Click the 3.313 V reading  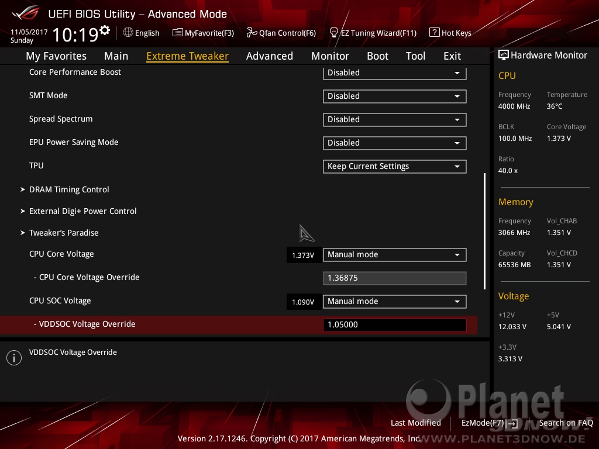click(x=510, y=359)
